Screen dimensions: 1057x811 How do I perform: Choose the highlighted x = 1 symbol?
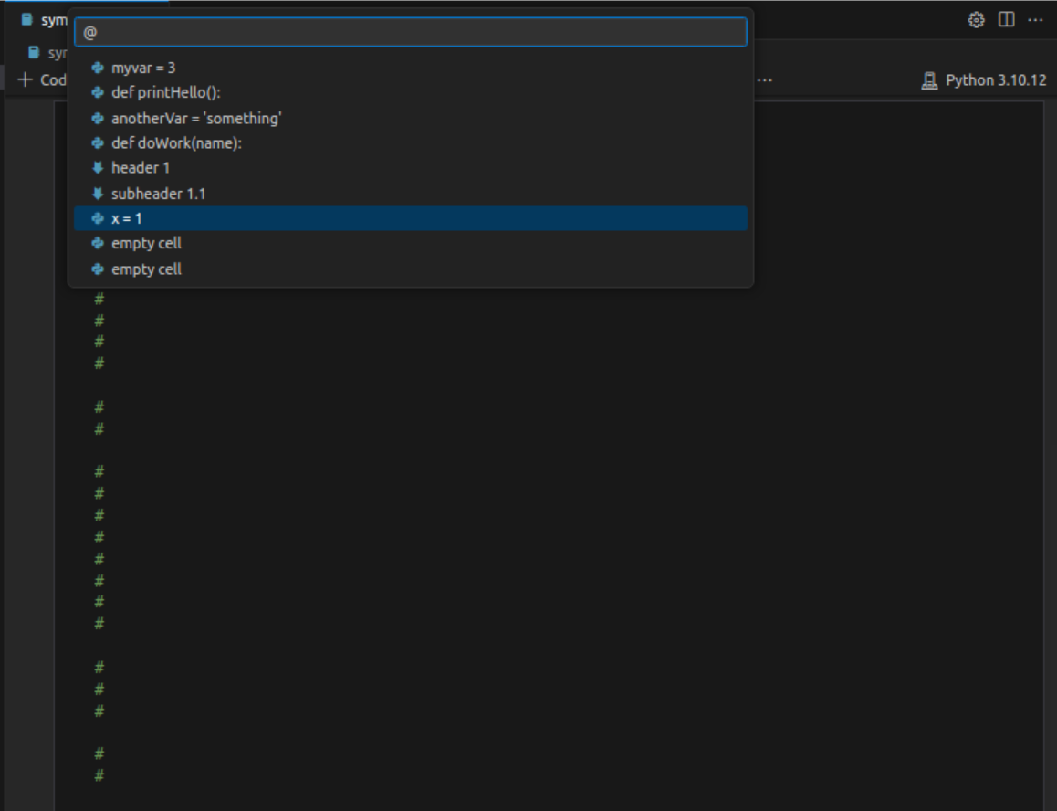tap(125, 218)
